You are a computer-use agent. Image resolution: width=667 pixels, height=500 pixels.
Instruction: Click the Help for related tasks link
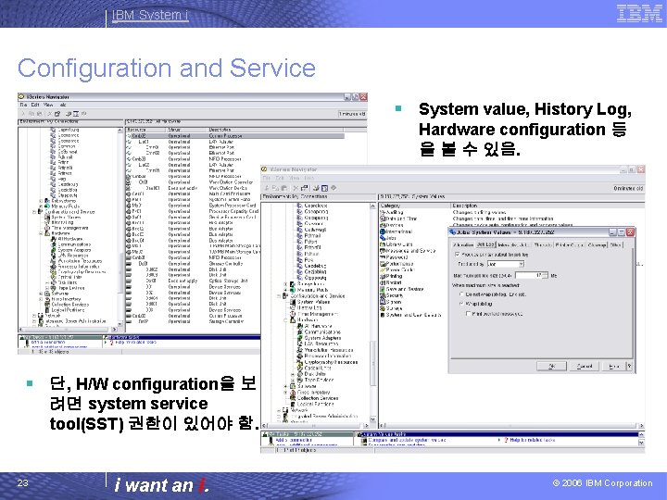533,440
